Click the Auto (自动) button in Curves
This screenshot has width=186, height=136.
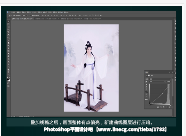point(169,82)
